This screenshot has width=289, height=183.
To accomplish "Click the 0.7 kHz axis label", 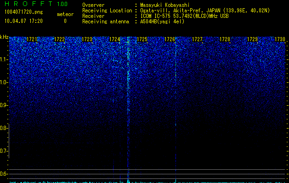I will point(4,151).
